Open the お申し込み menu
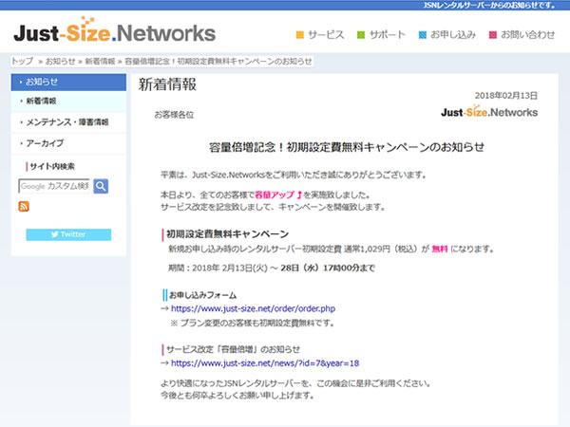The height and width of the screenshot is (427, 570). coord(453,35)
